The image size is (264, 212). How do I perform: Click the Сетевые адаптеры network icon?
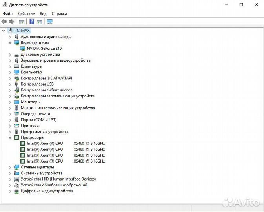pos(16,167)
